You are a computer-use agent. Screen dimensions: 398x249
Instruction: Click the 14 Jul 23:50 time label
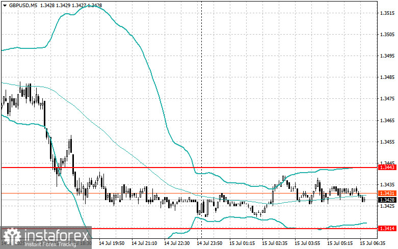(209, 243)
